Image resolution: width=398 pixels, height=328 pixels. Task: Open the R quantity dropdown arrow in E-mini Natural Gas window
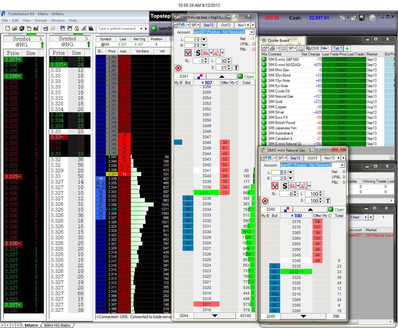click(291, 178)
